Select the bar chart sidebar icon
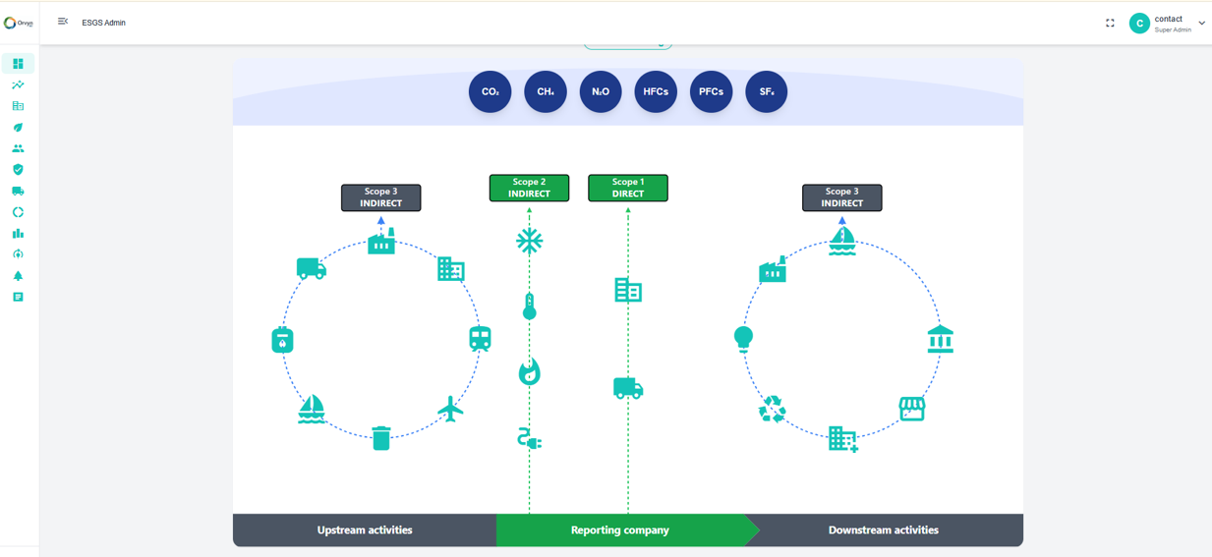Viewport: 1212px width, 557px height. click(18, 234)
